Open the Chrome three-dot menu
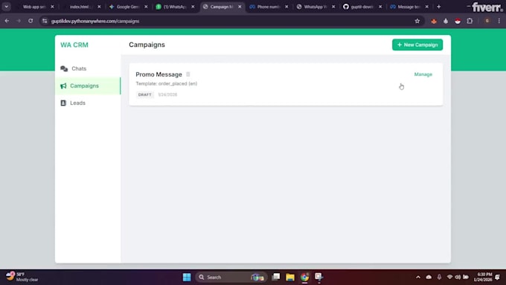 point(499,21)
